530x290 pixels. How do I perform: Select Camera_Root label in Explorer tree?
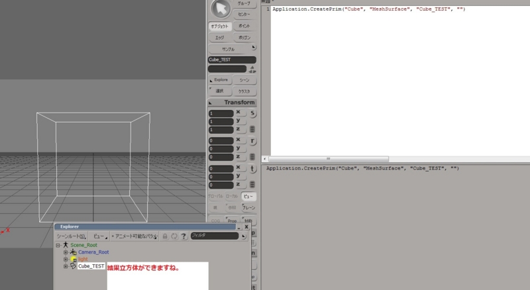pos(93,252)
